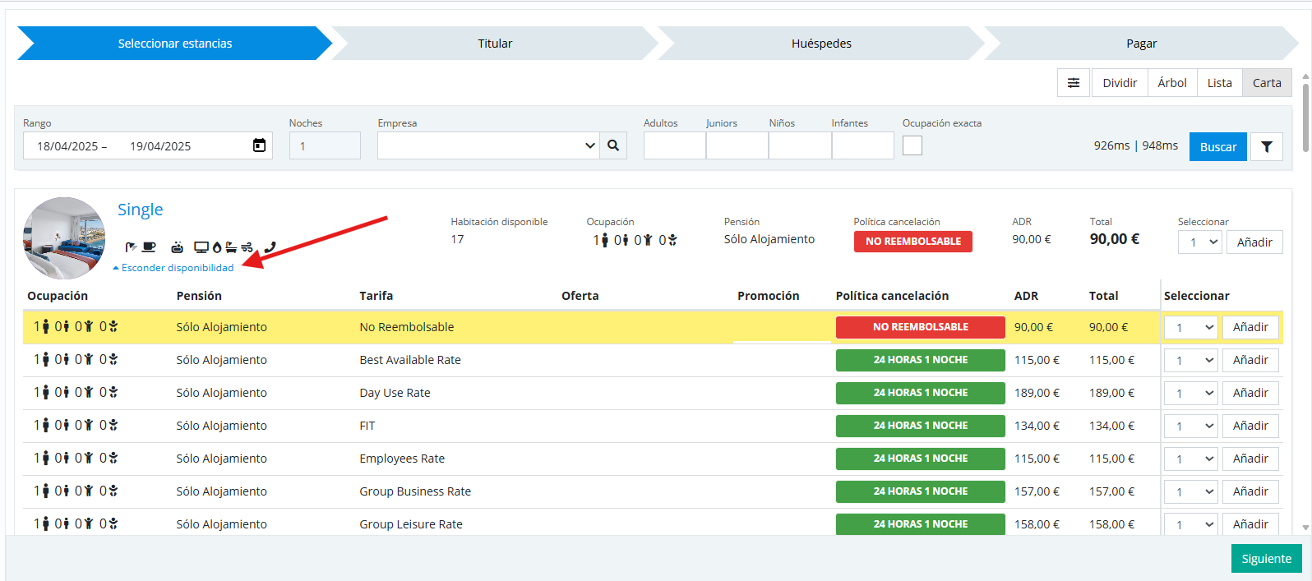Viewport: 1312px width, 581px height.
Task: Open quantity dropdown for No Reembolsable row
Action: tap(1191, 327)
